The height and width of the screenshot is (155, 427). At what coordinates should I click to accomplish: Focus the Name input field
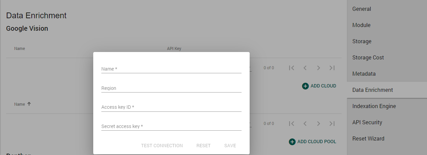171,69
